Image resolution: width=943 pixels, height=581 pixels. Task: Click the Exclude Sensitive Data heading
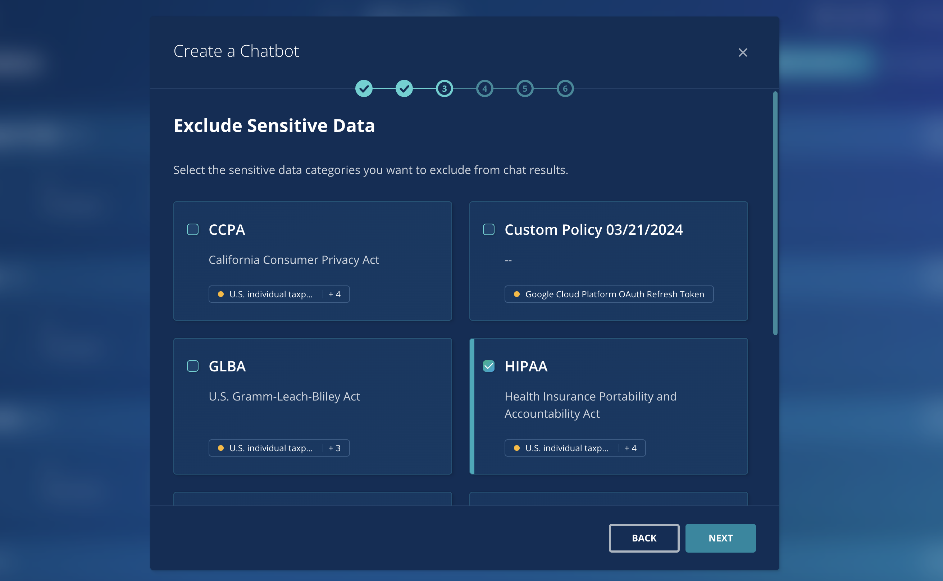(x=274, y=125)
